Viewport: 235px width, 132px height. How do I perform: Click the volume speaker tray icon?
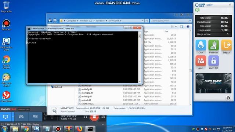click(214, 129)
